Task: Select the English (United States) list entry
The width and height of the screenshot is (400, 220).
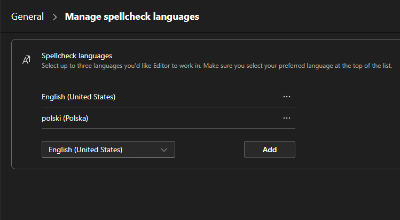Action: [x=79, y=97]
